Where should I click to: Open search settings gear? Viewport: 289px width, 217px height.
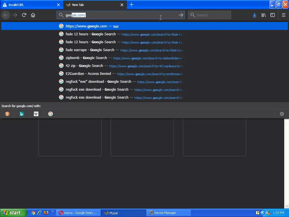click(x=282, y=114)
